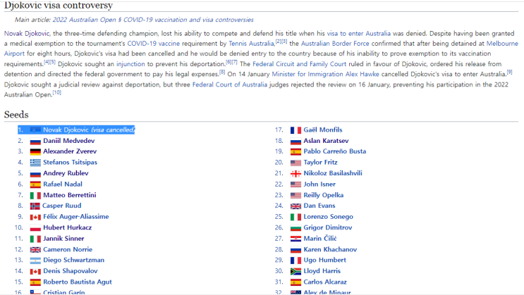Click the South African flag beside Lloyd Harris
The height and width of the screenshot is (295, 524).
(x=295, y=271)
